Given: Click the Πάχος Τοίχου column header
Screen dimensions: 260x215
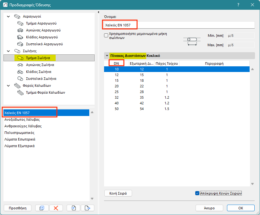Looking at the screenshot, I should click(167, 63).
